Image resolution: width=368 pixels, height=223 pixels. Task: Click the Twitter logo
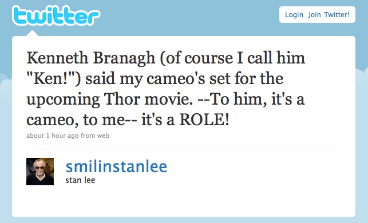point(56,15)
